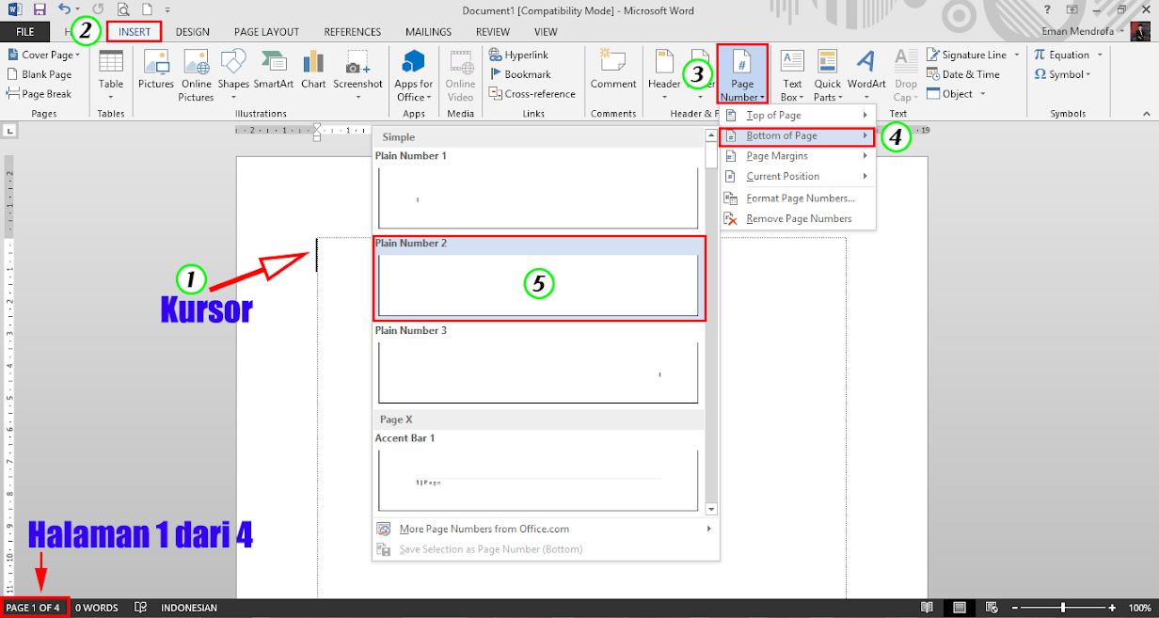The height and width of the screenshot is (618, 1159).
Task: Switch to the MAILINGS tab
Action: click(429, 32)
